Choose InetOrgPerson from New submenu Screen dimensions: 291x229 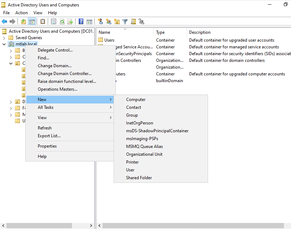tap(161, 123)
